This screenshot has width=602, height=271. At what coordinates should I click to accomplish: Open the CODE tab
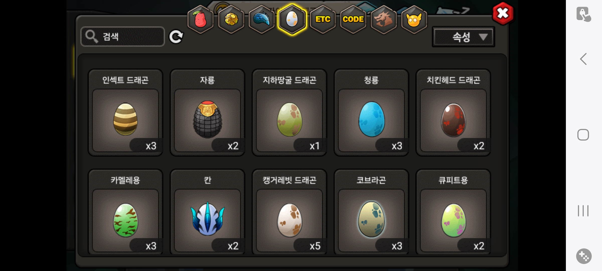pos(353,20)
